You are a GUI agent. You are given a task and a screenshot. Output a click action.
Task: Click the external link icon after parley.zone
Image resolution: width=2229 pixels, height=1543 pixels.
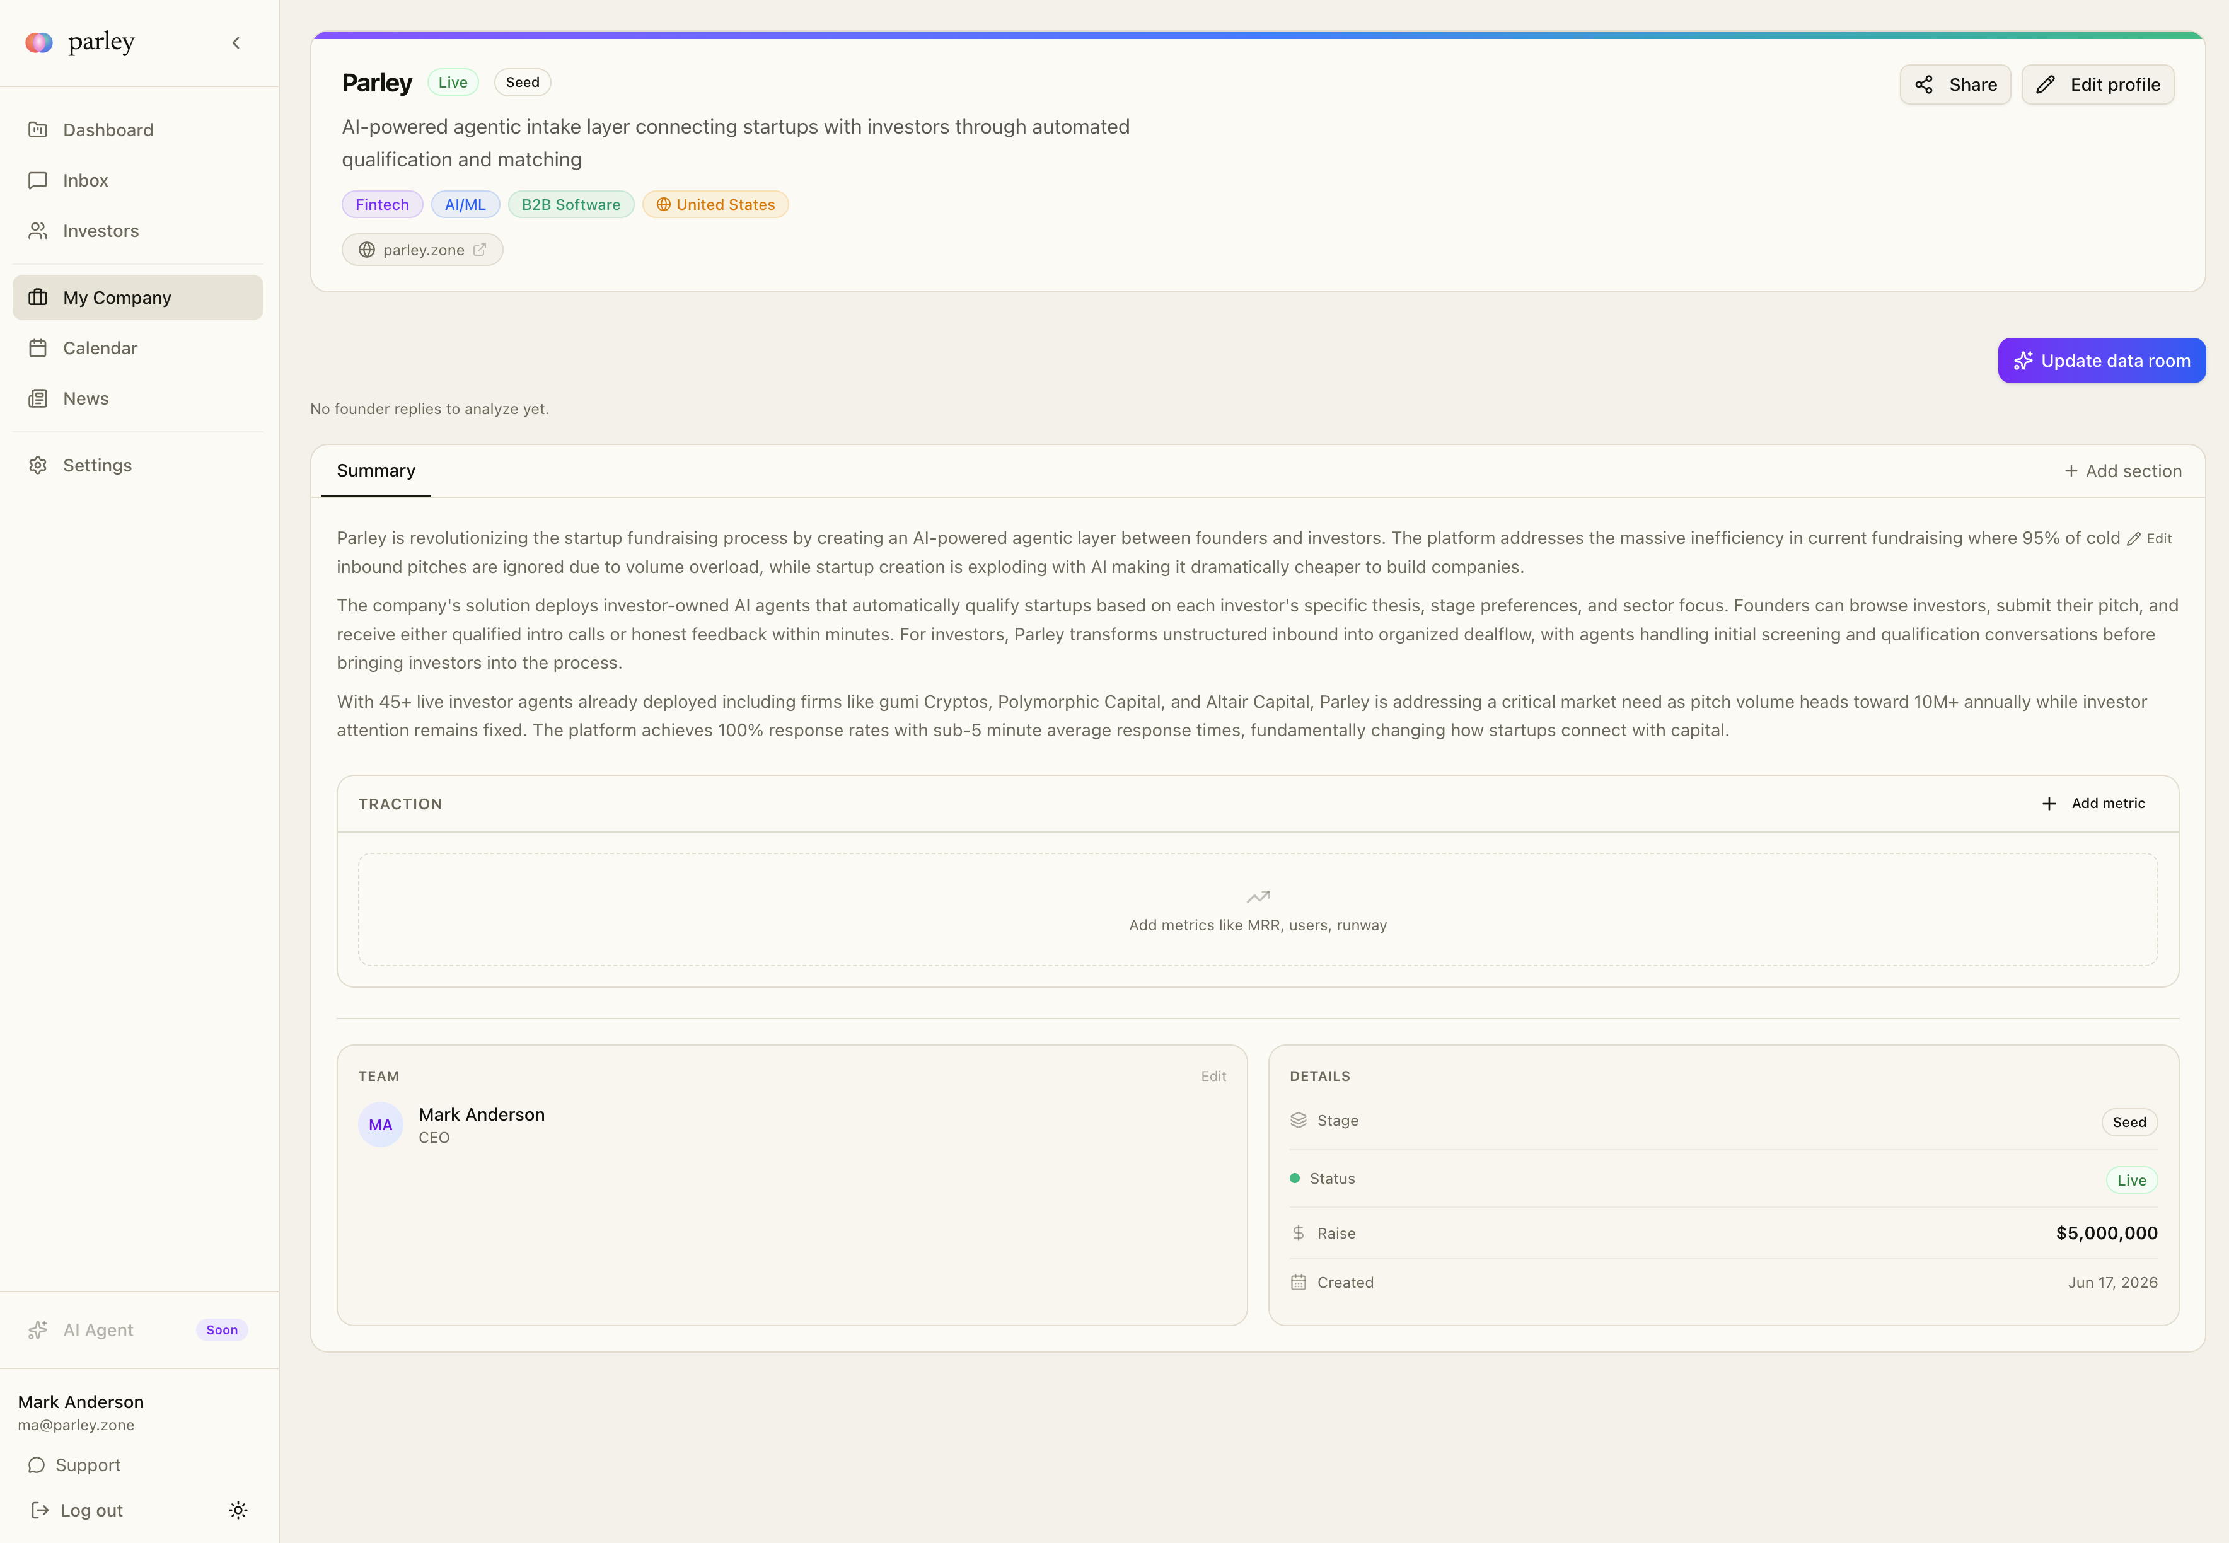coord(480,250)
